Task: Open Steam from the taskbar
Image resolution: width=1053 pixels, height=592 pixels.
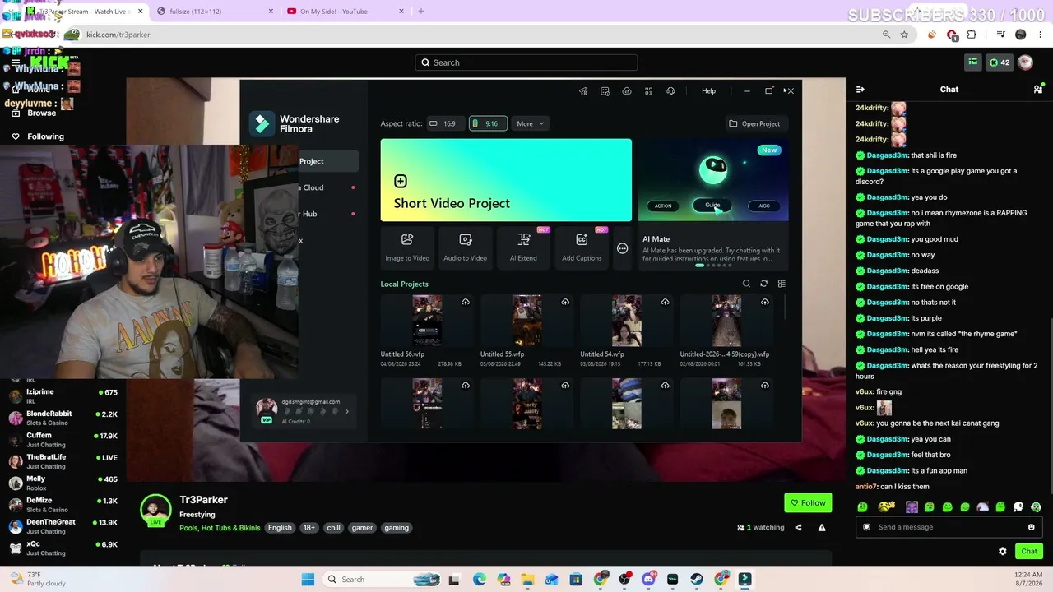Action: tap(697, 580)
